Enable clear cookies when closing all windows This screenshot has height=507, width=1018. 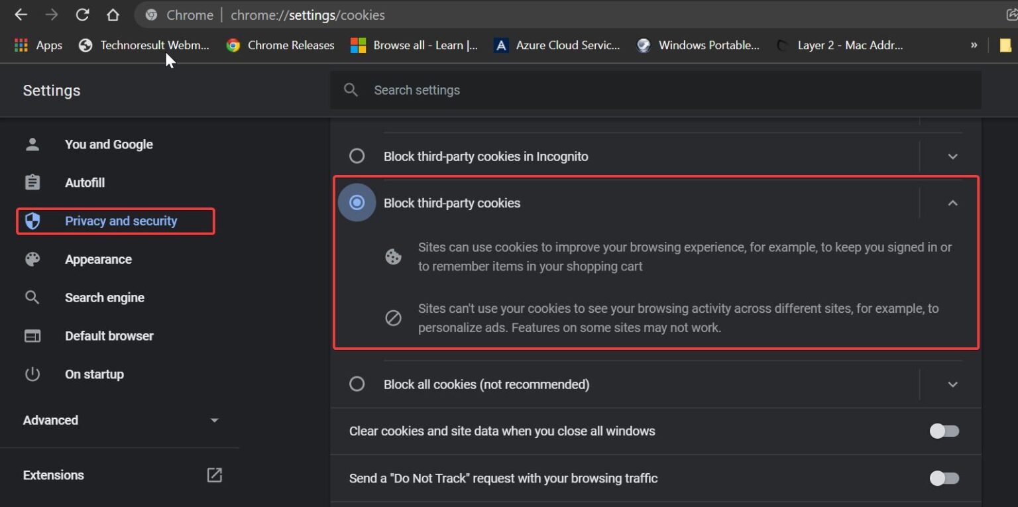pos(943,431)
